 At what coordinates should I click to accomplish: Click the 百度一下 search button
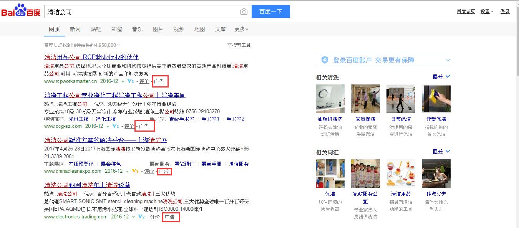[270, 12]
